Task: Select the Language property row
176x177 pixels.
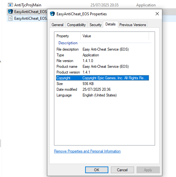Action: click(102, 95)
